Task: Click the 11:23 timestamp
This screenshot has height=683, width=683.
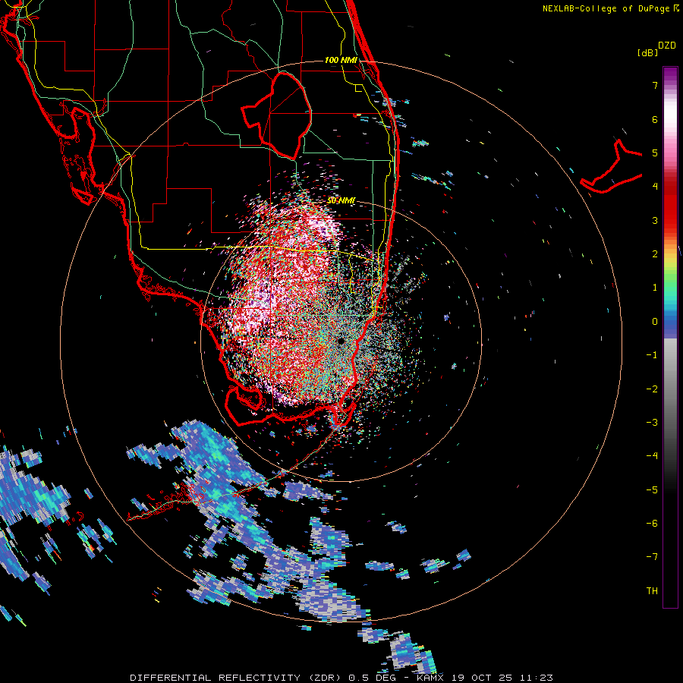Action: (x=537, y=678)
